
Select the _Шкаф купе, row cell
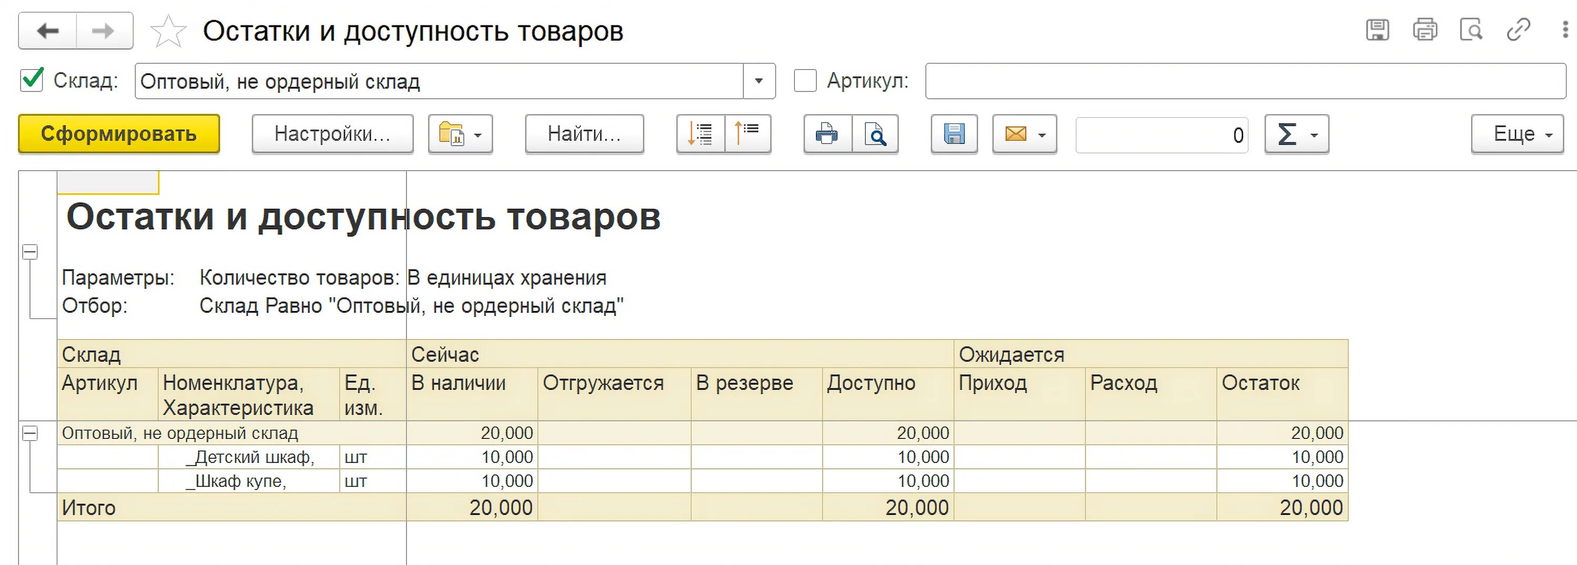click(249, 481)
